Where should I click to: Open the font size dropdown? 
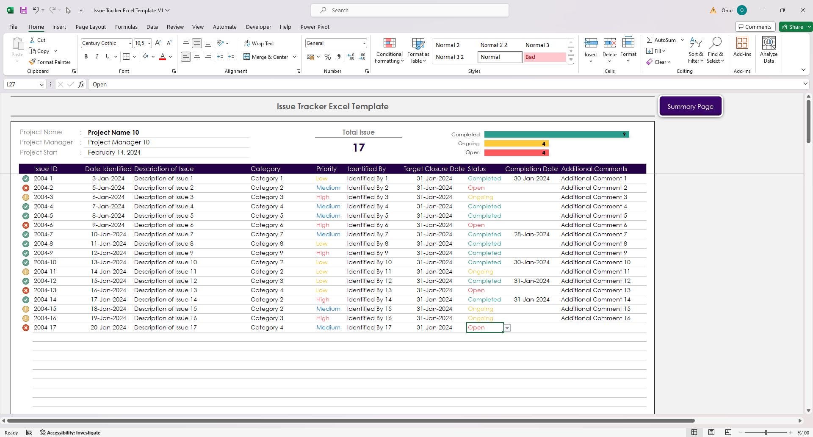[149, 43]
